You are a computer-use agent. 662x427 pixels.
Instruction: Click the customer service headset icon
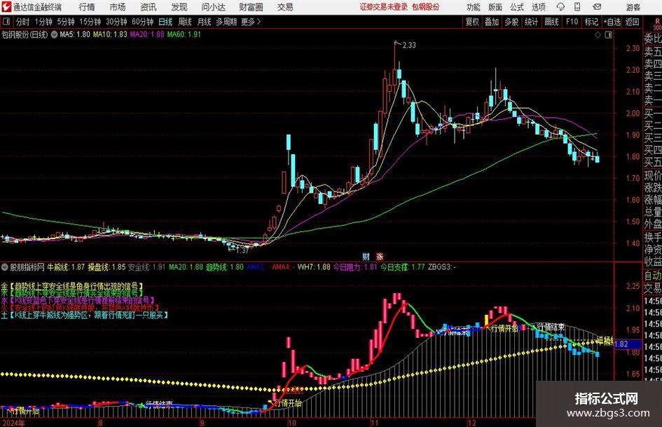560,7
